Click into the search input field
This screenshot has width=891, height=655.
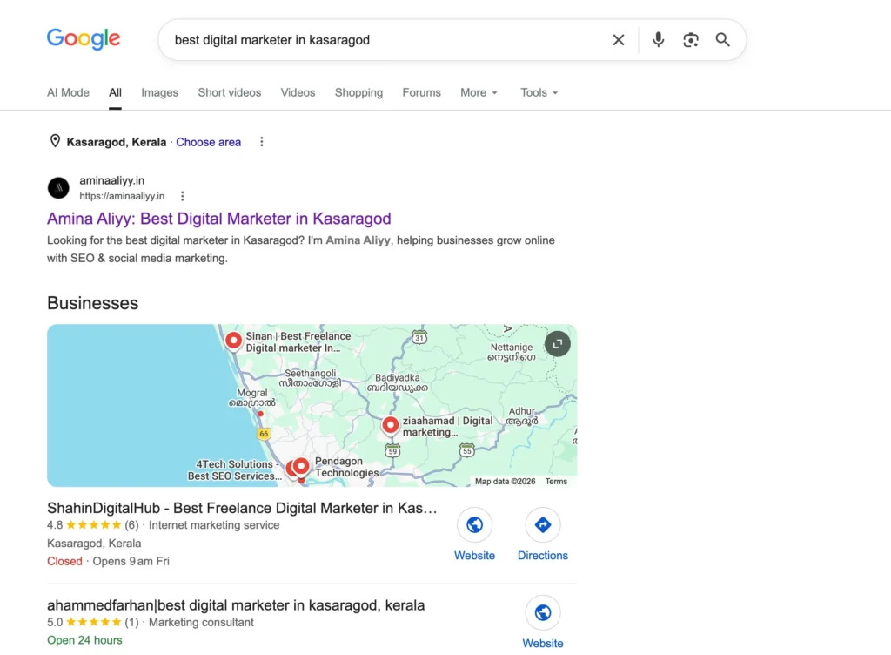pos(386,40)
